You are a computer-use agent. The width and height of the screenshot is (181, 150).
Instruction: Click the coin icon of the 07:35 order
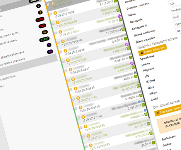click(x=85, y=126)
